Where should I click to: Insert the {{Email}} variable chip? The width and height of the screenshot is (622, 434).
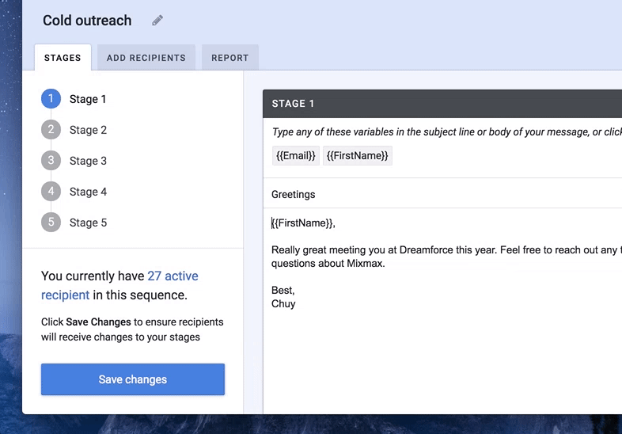[295, 156]
